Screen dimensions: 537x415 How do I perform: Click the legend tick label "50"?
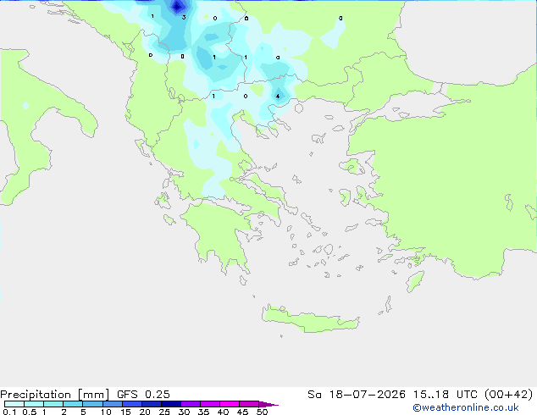[x=262, y=412]
